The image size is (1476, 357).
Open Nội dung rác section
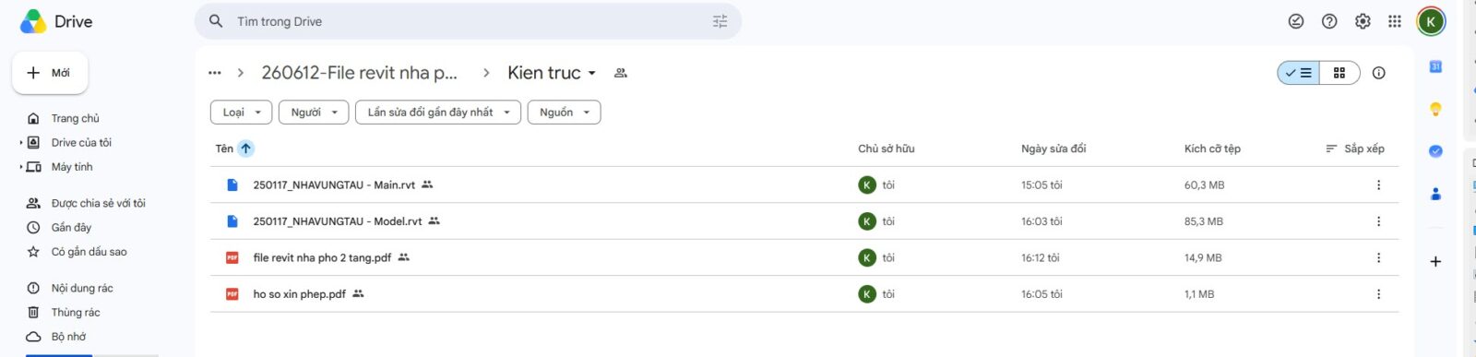click(82, 288)
